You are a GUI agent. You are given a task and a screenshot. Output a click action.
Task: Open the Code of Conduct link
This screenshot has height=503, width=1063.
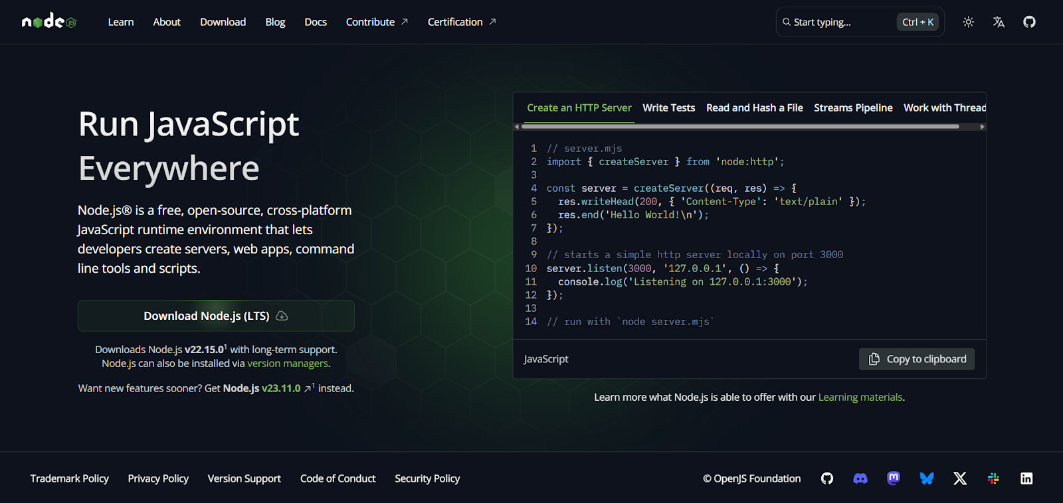[x=338, y=478]
